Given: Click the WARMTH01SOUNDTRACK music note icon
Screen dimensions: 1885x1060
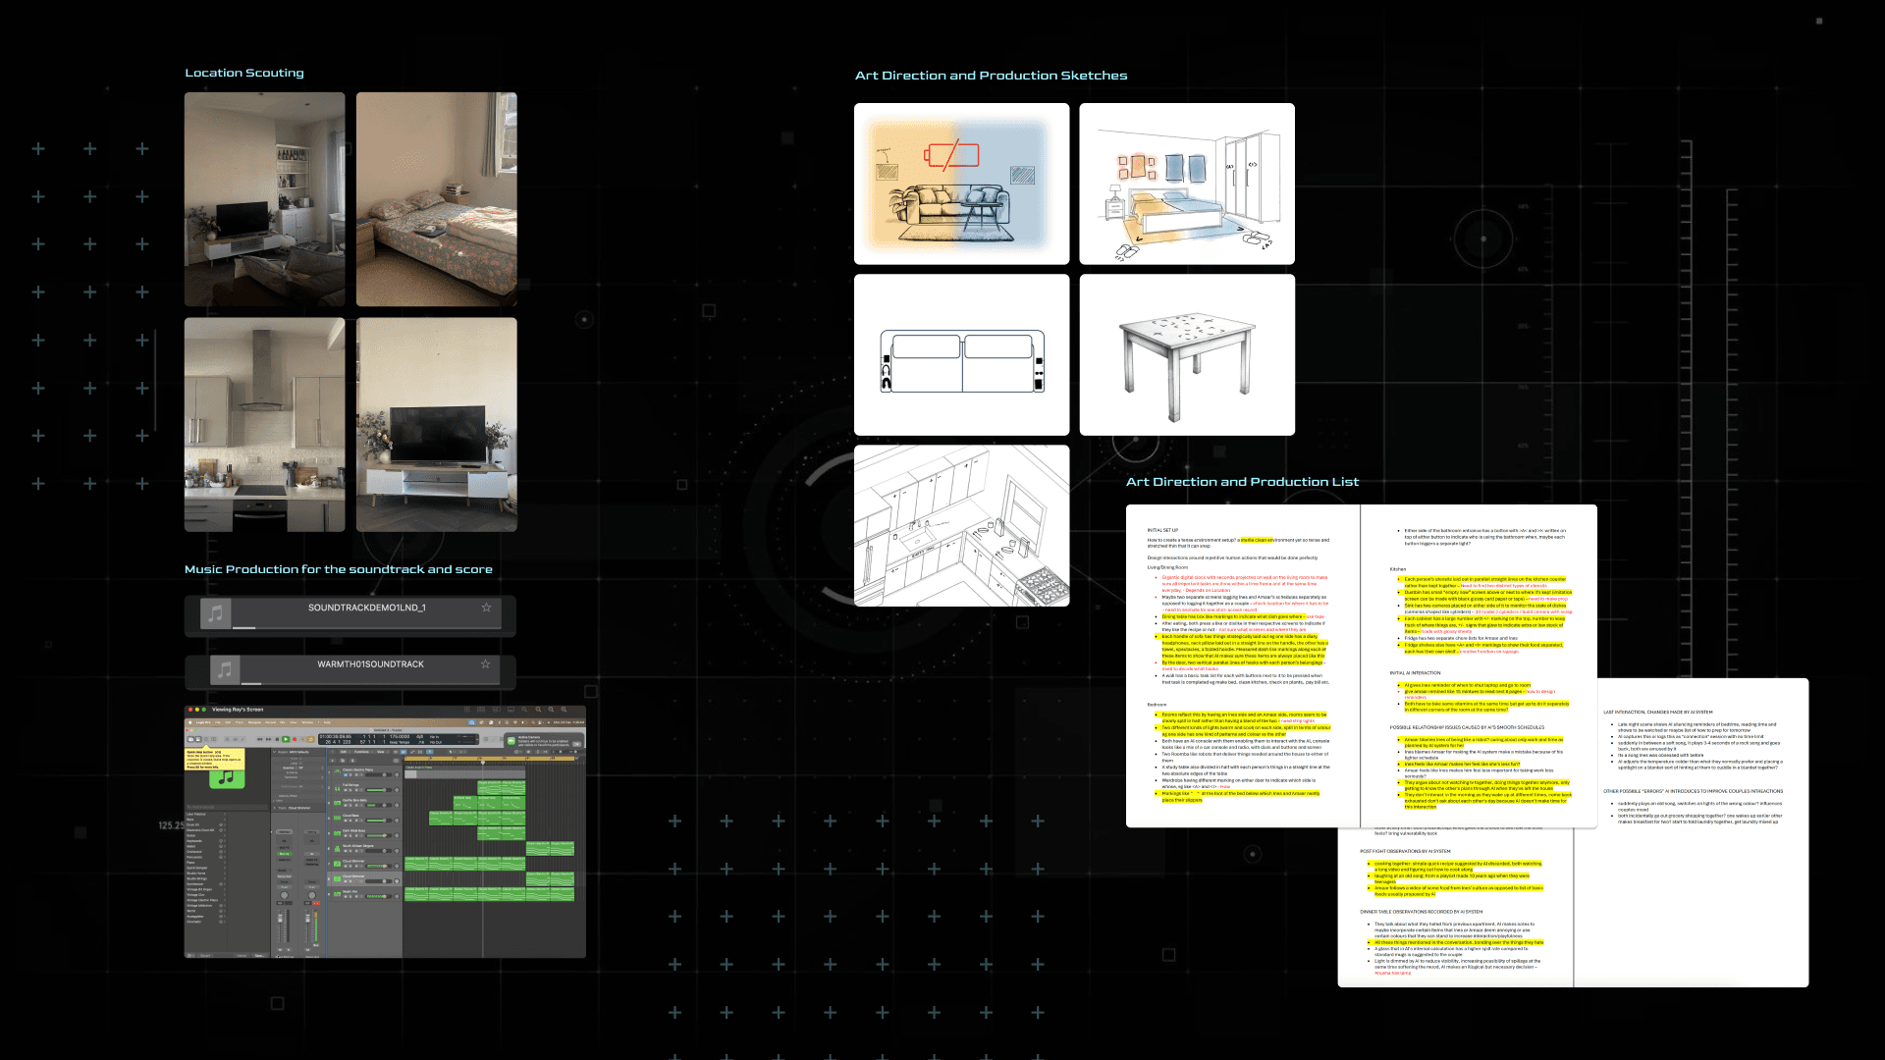Looking at the screenshot, I should coord(225,669).
